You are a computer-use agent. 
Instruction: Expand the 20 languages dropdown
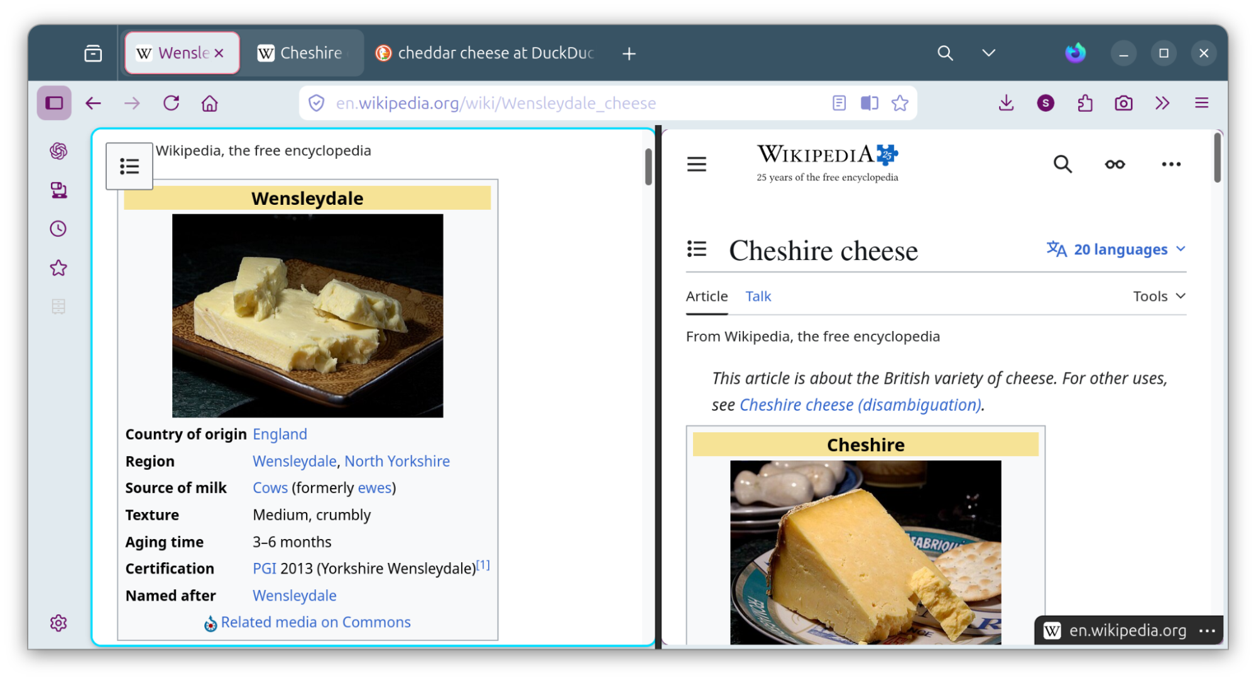(1115, 249)
